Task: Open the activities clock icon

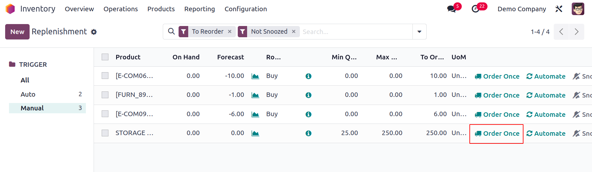Action: pyautogui.click(x=475, y=9)
